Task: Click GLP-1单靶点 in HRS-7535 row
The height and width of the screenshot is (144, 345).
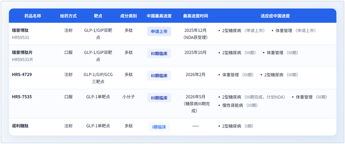Action: 98,97
